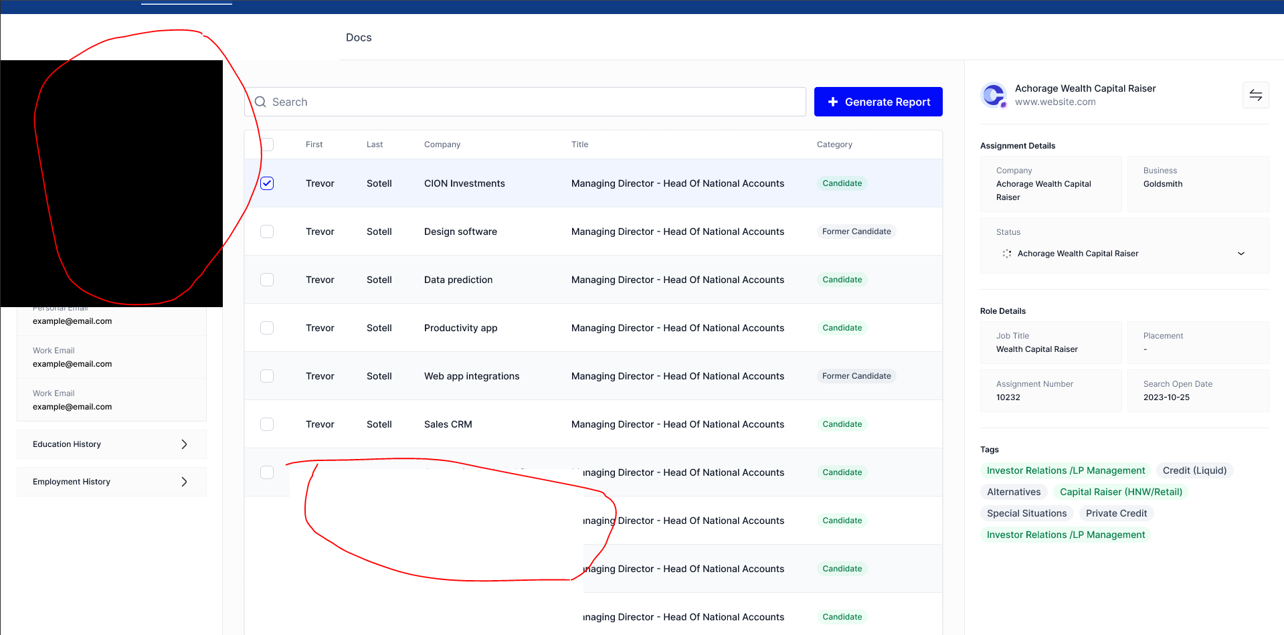The image size is (1284, 635).
Task: Expand Employment History section
Action: click(112, 482)
